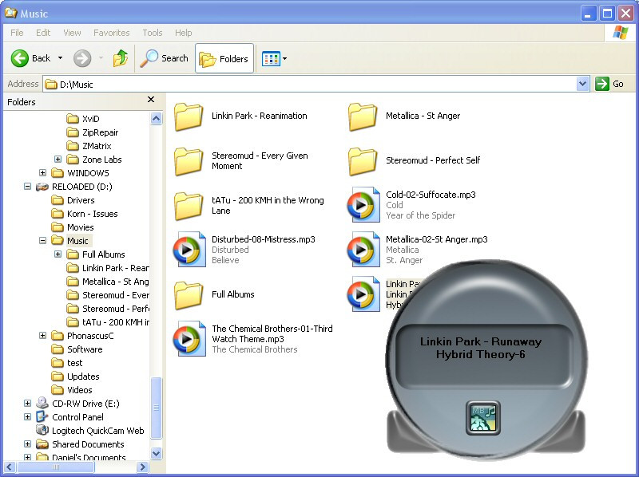Click the Go button

point(609,84)
